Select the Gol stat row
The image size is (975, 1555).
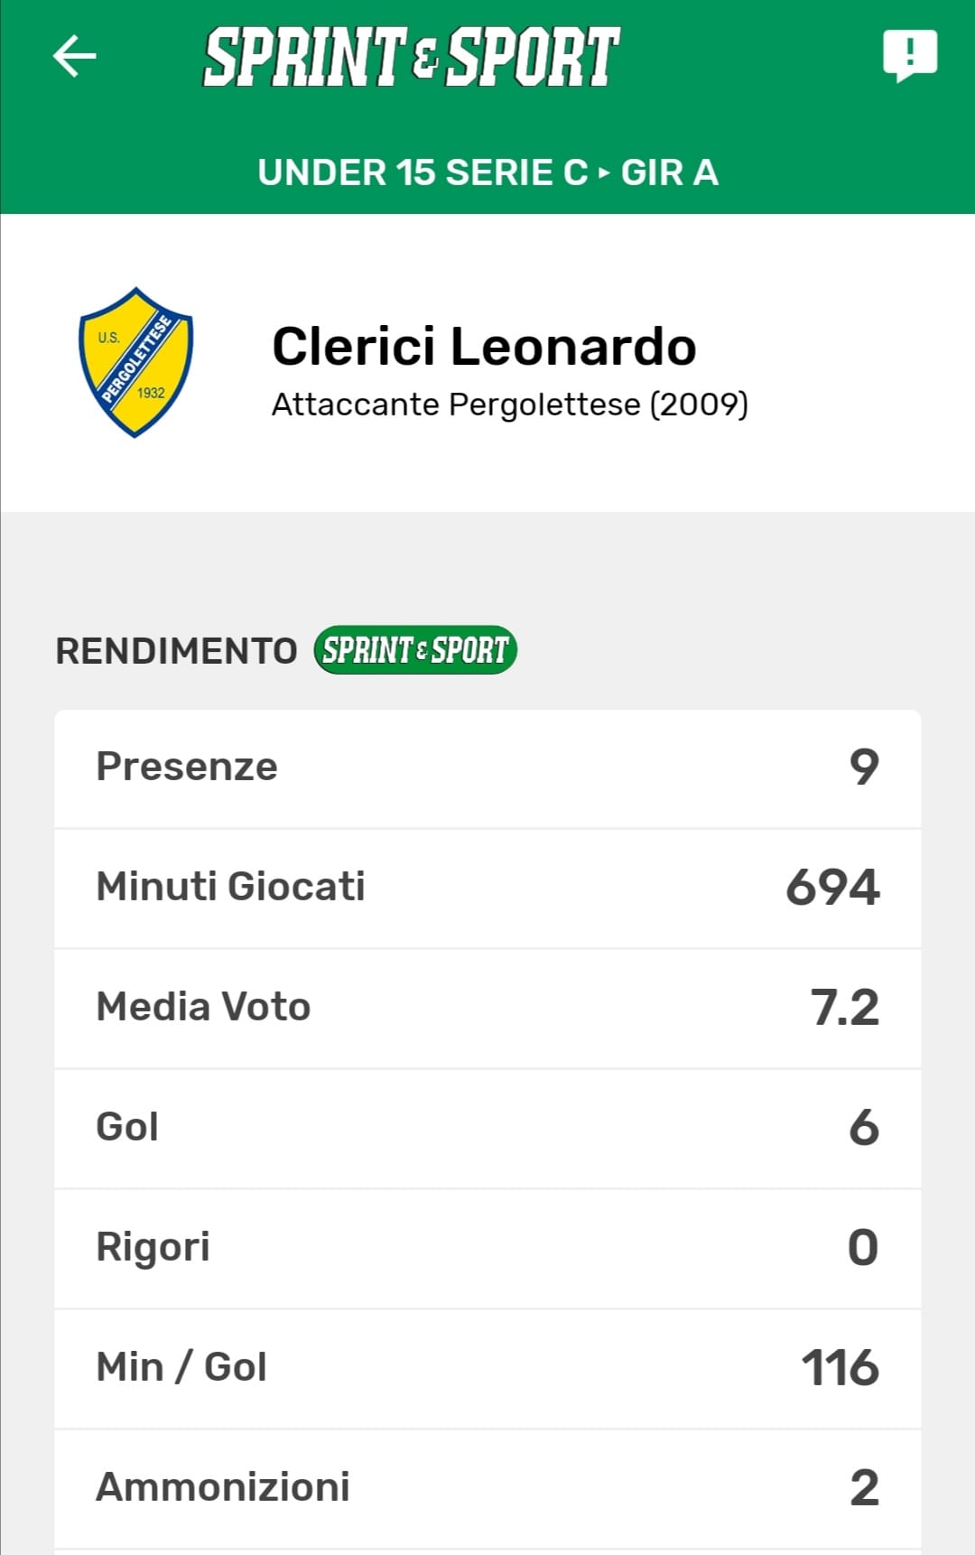487,1128
